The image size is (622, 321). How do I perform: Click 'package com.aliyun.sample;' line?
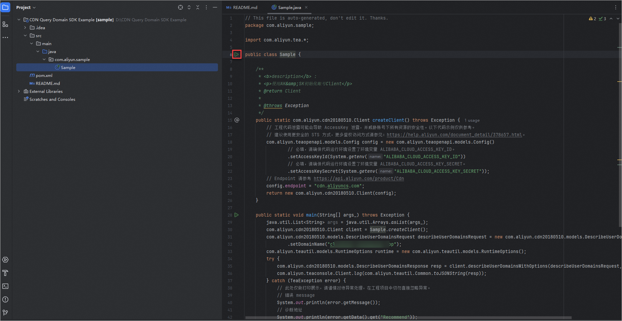280,25
